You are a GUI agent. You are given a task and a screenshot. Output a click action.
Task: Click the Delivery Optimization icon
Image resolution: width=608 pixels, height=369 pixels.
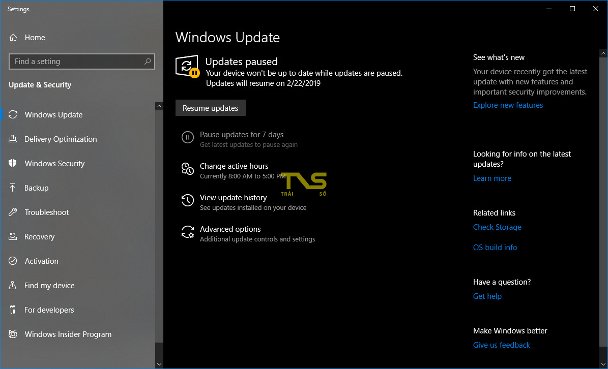tap(13, 139)
